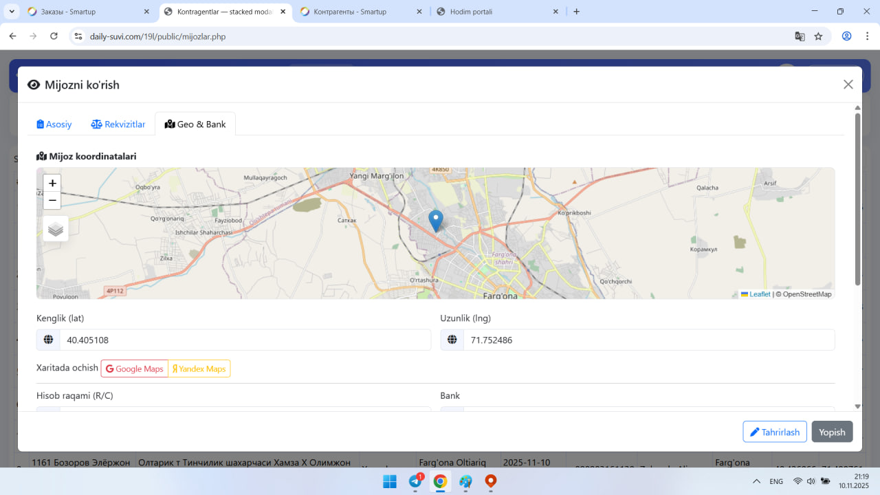Reload the page in browser
The image size is (880, 495).
[54, 36]
